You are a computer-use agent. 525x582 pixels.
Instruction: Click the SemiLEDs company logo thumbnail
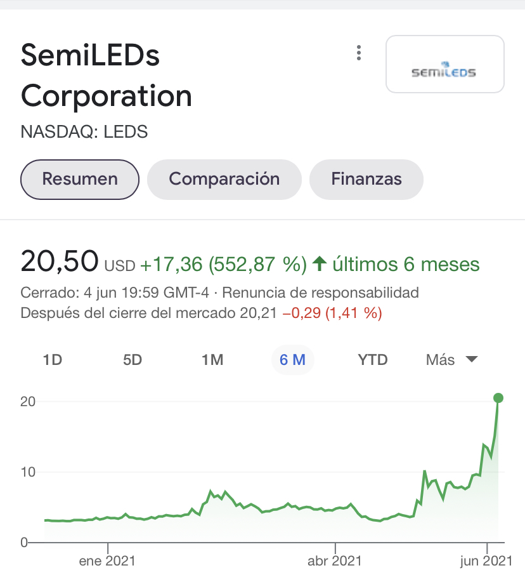pos(445,64)
